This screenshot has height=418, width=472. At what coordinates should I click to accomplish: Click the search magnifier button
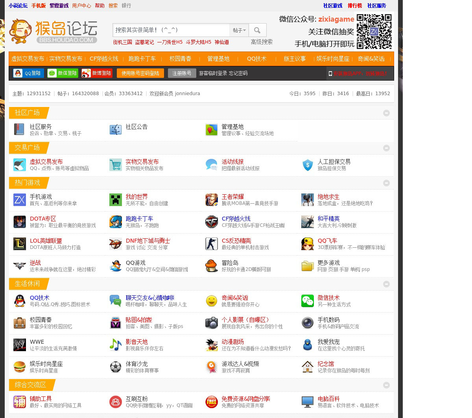[x=257, y=30]
